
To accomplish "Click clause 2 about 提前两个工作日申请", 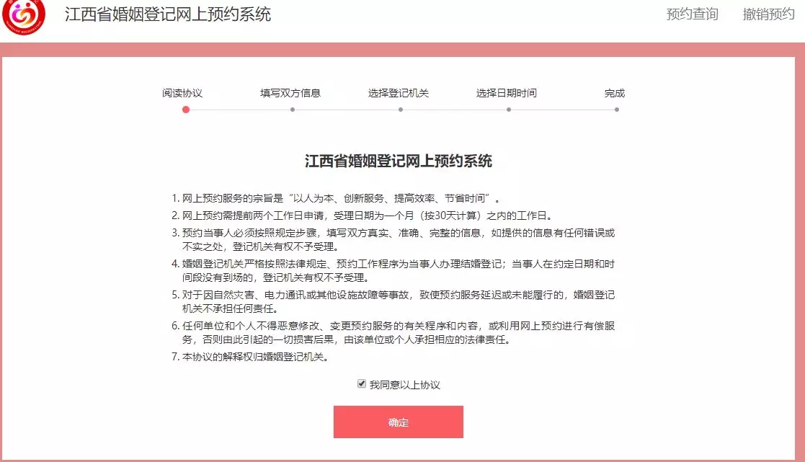I will (363, 216).
